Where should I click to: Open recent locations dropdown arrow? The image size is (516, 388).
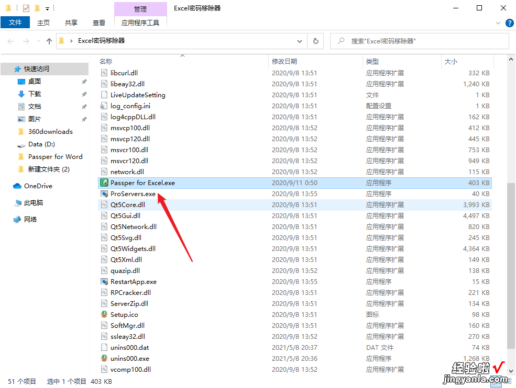point(38,41)
